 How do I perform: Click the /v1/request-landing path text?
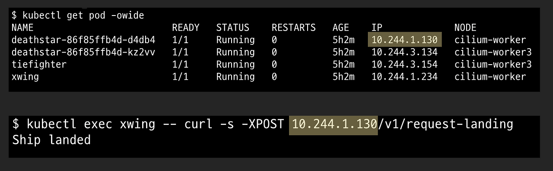click(445, 124)
